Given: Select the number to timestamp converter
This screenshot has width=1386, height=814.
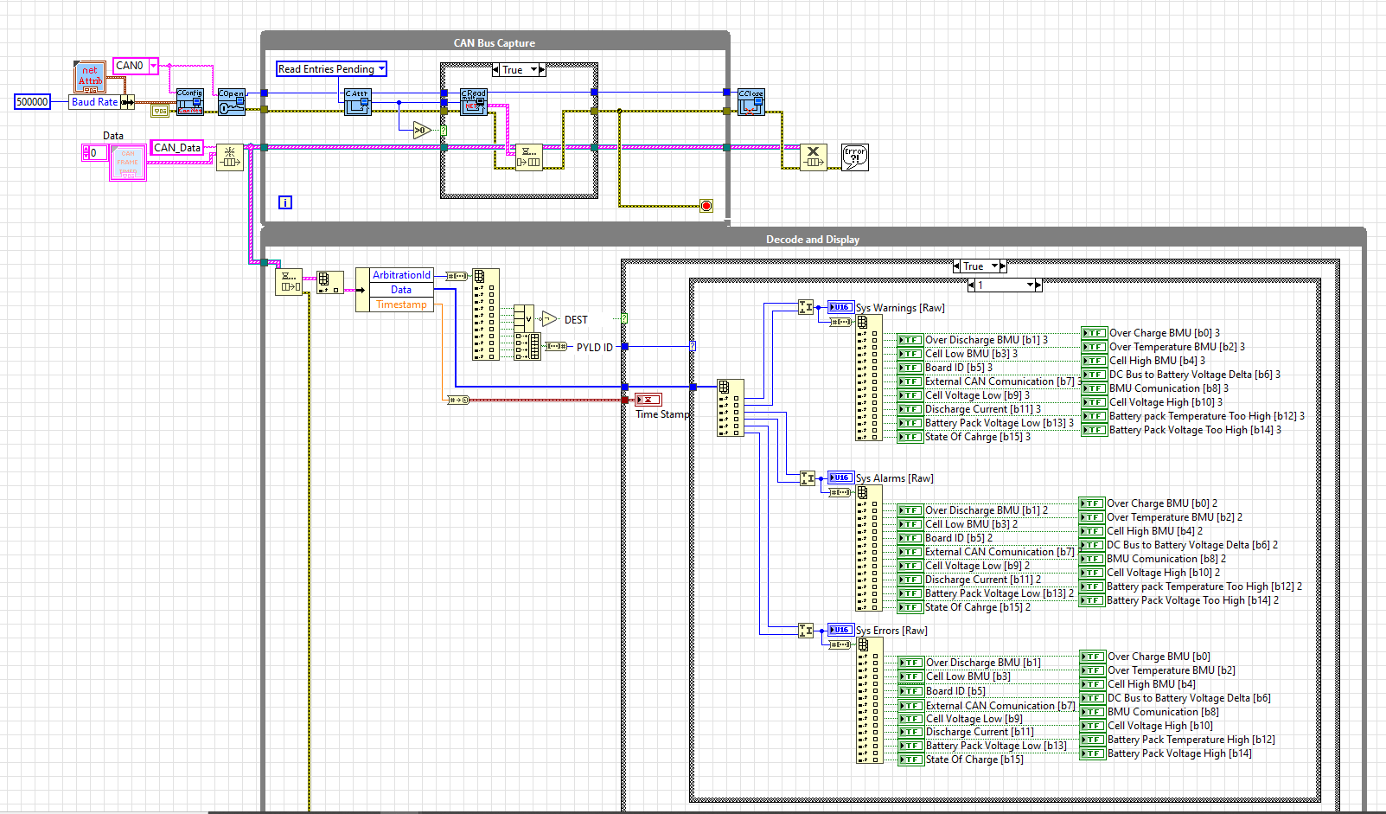Looking at the screenshot, I should click(457, 400).
